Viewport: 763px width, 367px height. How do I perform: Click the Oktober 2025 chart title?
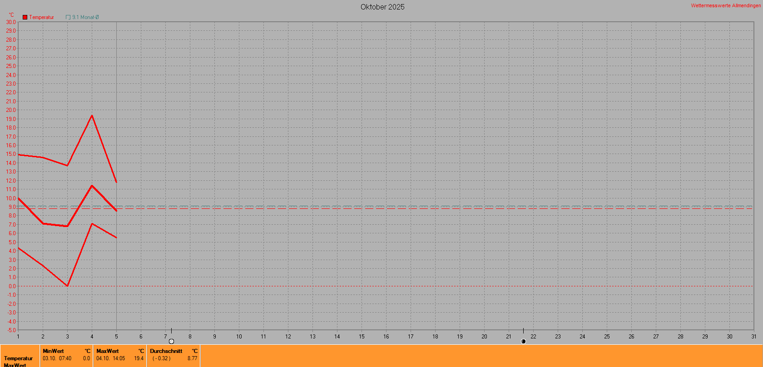382,7
